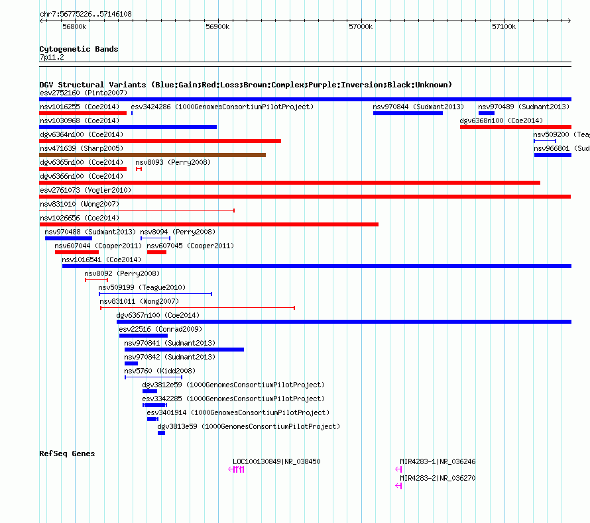
Task: Click nsv970489 (Sudmant2013) blue bar
Action: click(x=487, y=113)
